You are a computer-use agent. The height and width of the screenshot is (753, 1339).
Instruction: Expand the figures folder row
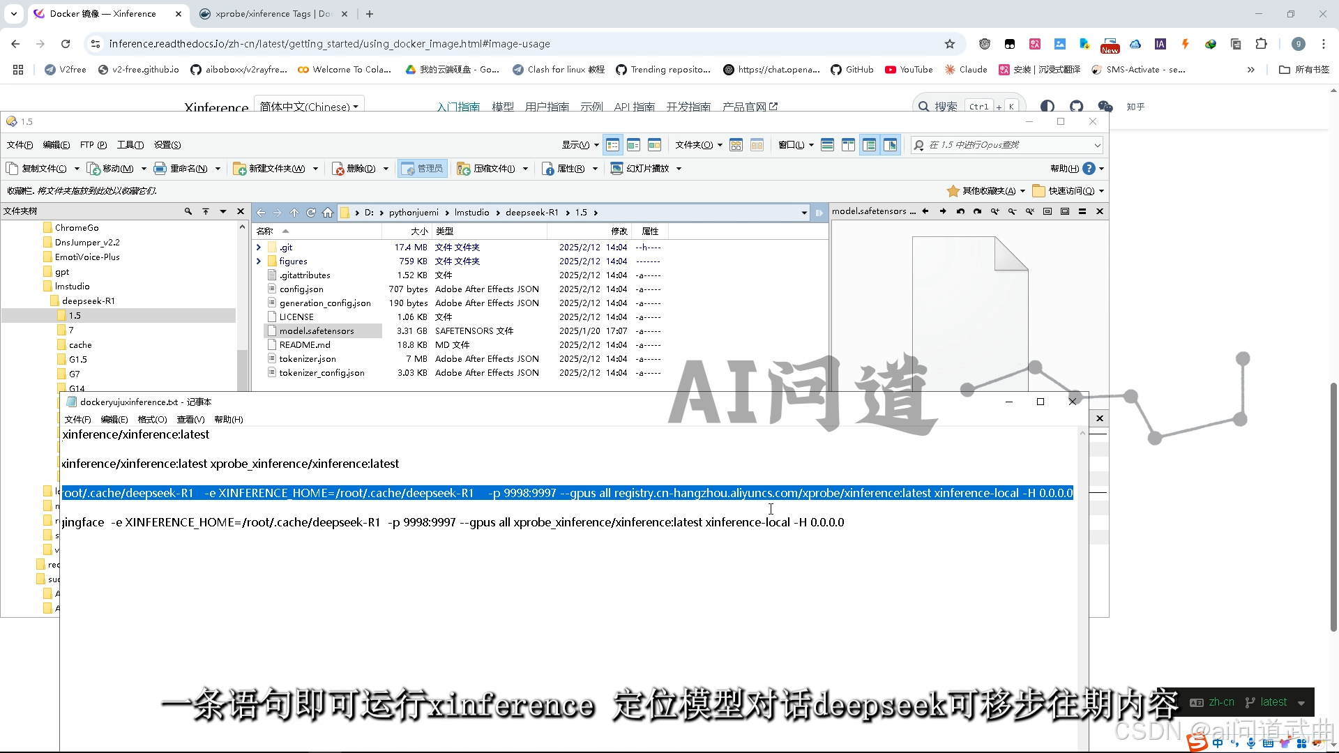coord(259,261)
